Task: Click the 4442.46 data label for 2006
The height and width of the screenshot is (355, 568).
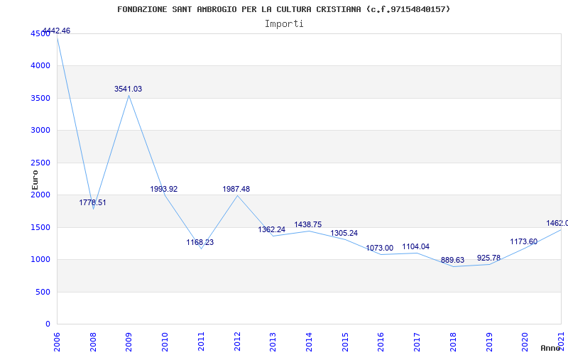Action: 57,31
